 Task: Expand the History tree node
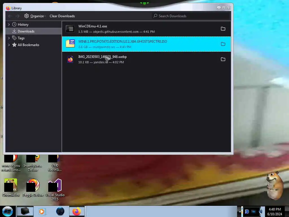click(x=9, y=24)
